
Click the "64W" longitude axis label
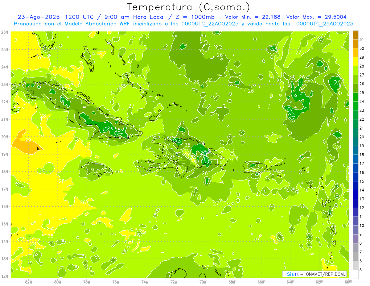pyautogui.click(x=290, y=281)
